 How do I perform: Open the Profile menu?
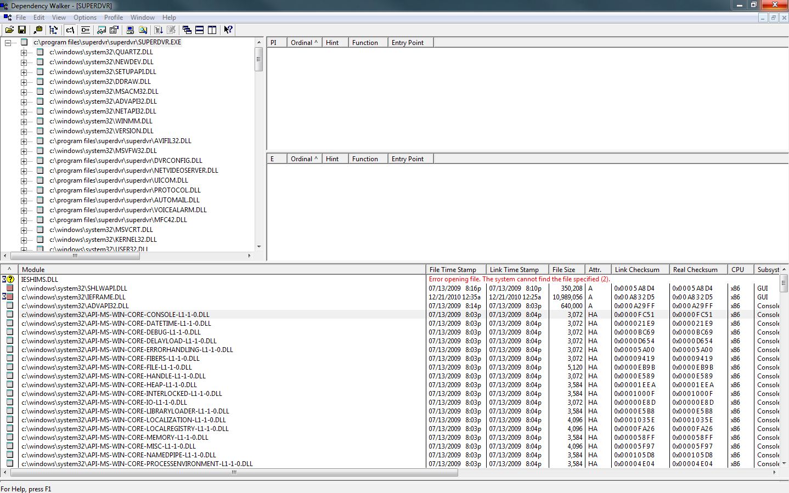(x=113, y=18)
